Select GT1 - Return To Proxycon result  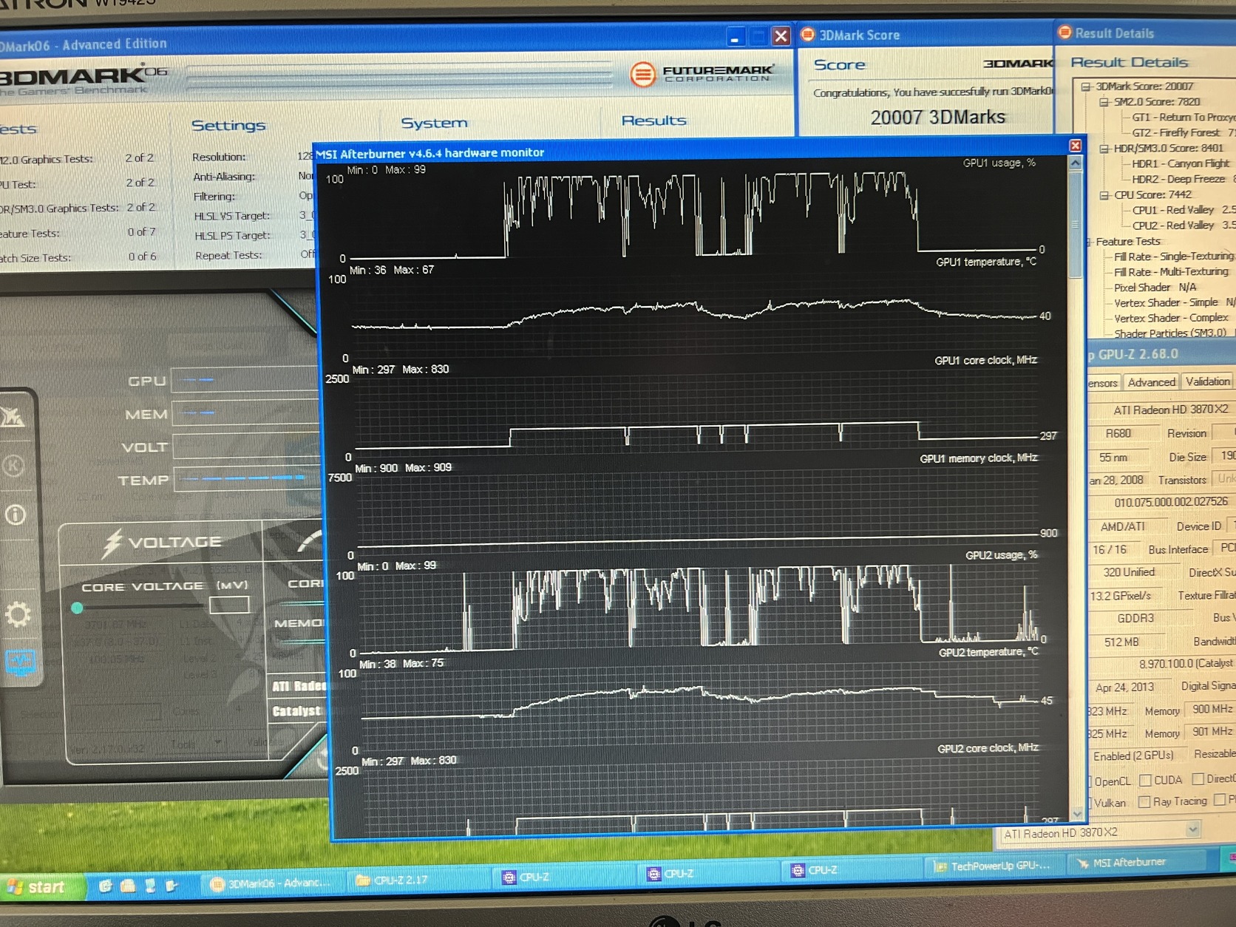pyautogui.click(x=1184, y=117)
